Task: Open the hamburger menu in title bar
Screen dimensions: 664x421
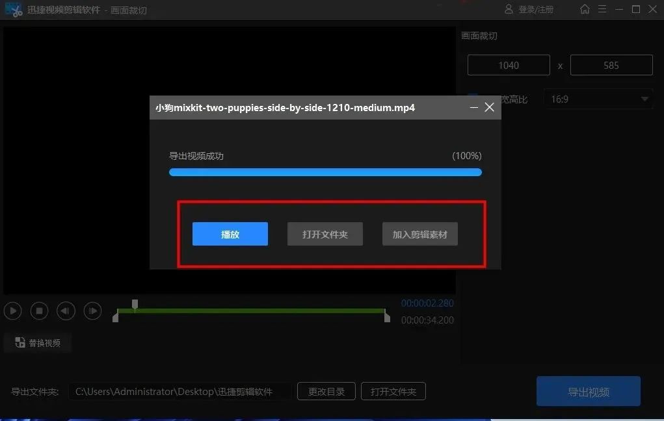Action: [x=602, y=9]
